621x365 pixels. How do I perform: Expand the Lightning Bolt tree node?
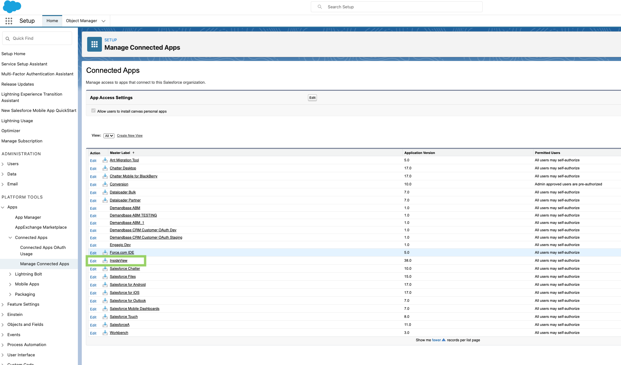(10, 274)
